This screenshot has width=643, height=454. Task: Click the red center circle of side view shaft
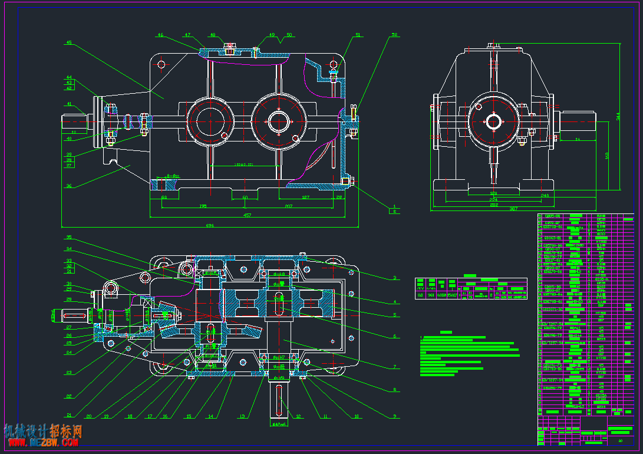coord(493,121)
